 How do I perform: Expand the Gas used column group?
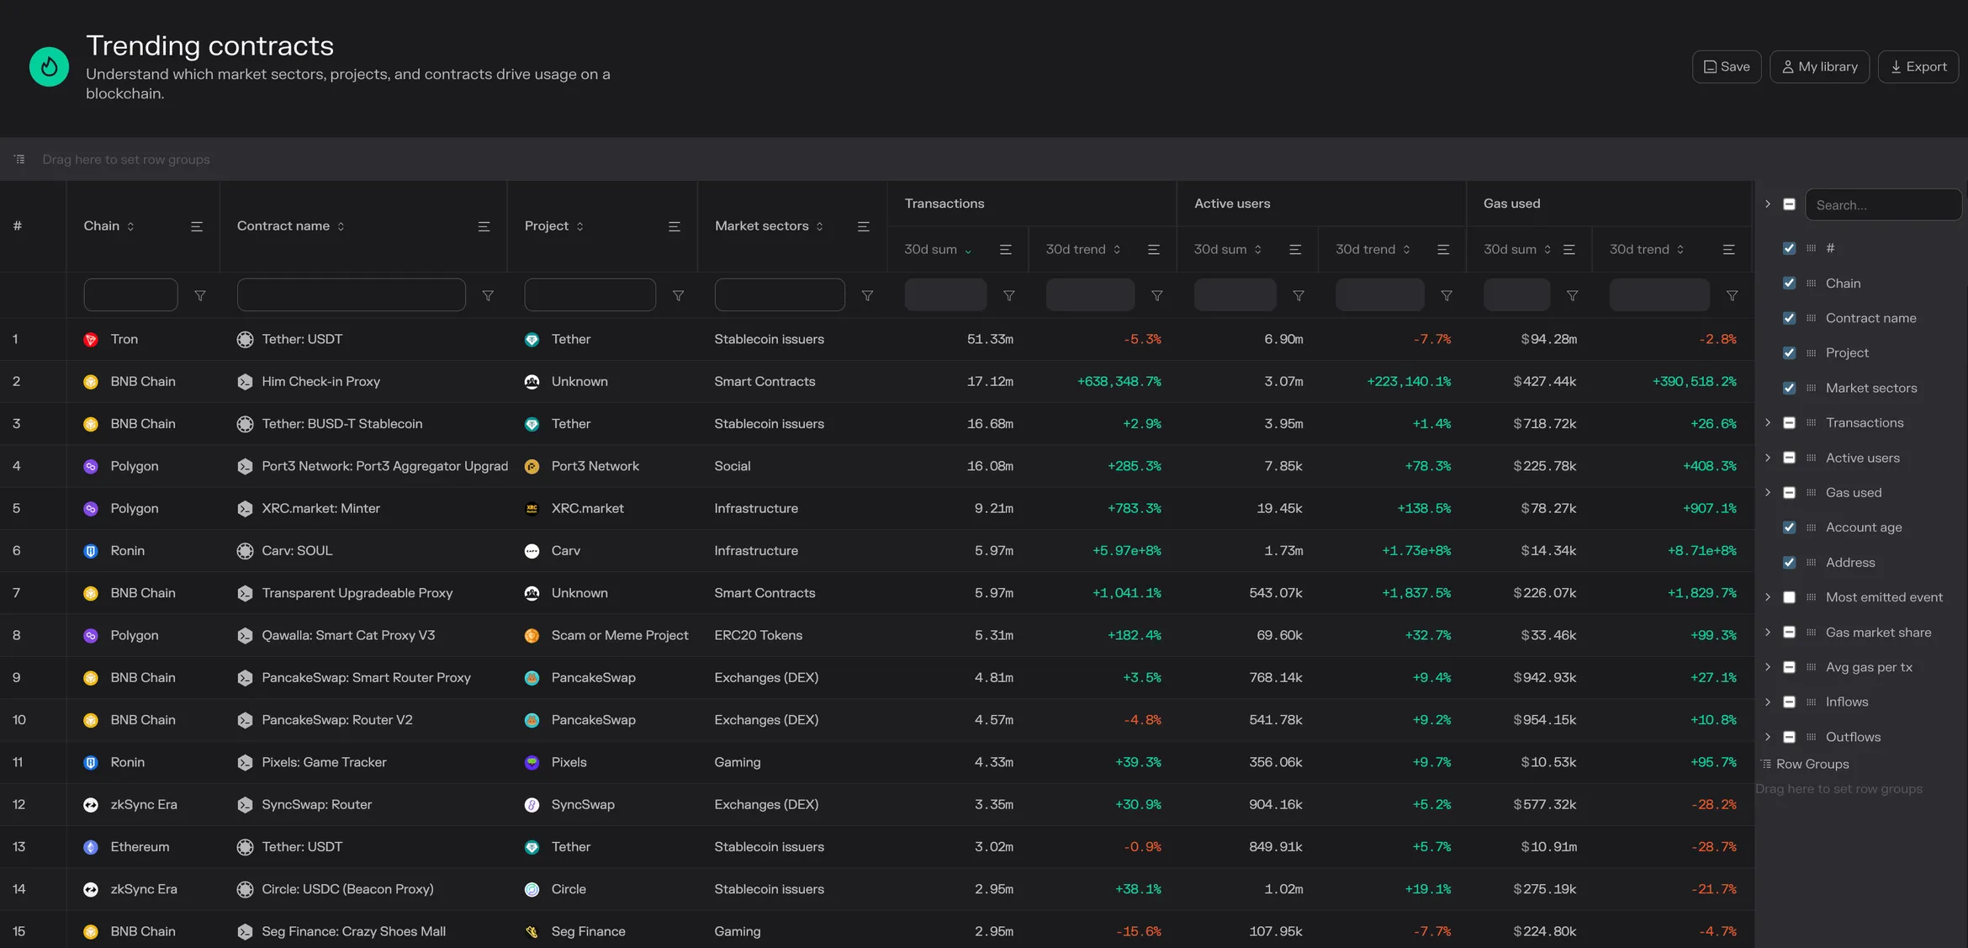pyautogui.click(x=1768, y=492)
